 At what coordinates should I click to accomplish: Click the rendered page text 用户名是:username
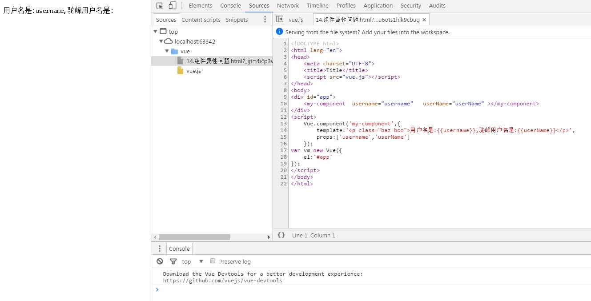[34, 10]
